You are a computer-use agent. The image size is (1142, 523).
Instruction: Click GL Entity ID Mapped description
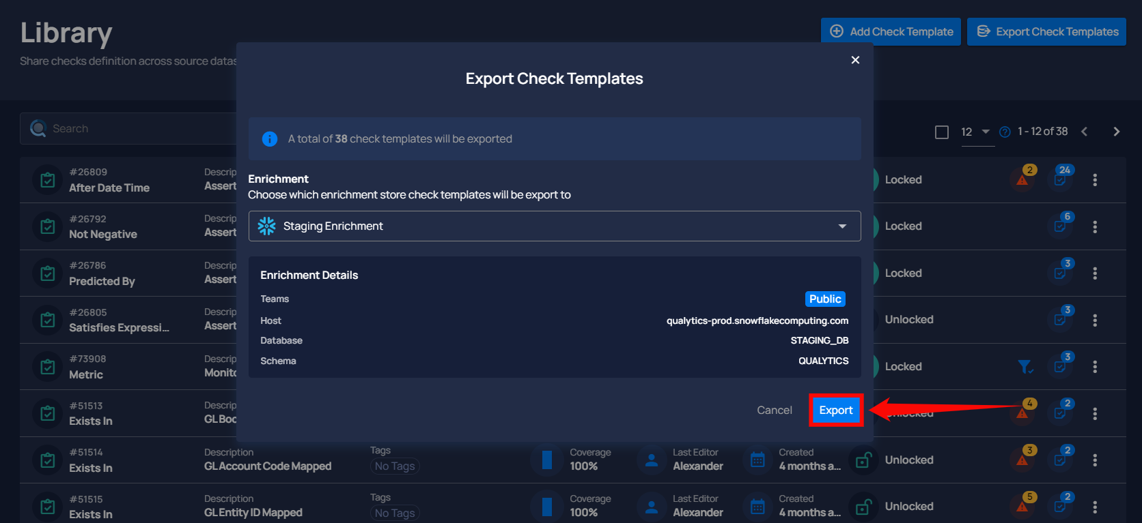tap(253, 513)
